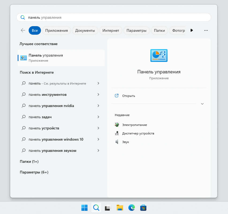Expand the Папки (1+) section
This screenshot has height=214, width=228.
point(29,161)
